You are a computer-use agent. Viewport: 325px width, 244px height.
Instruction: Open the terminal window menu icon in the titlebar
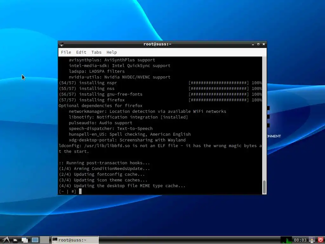tap(61, 44)
